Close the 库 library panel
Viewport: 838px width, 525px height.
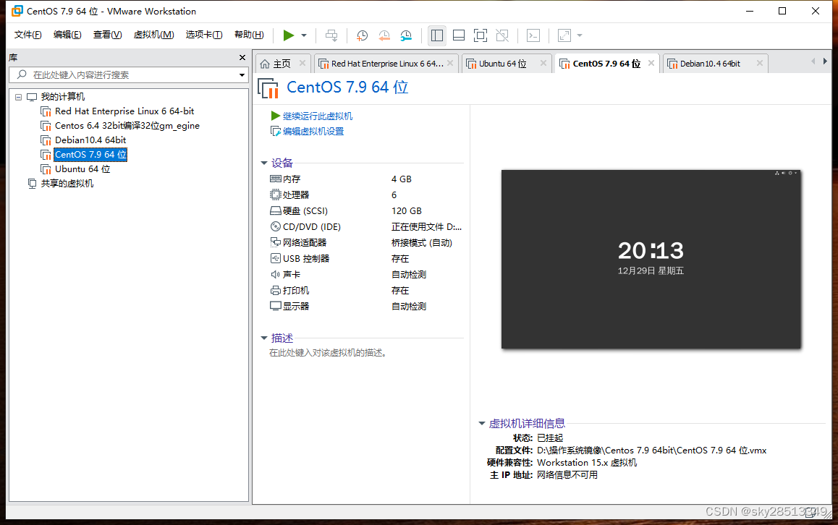242,58
